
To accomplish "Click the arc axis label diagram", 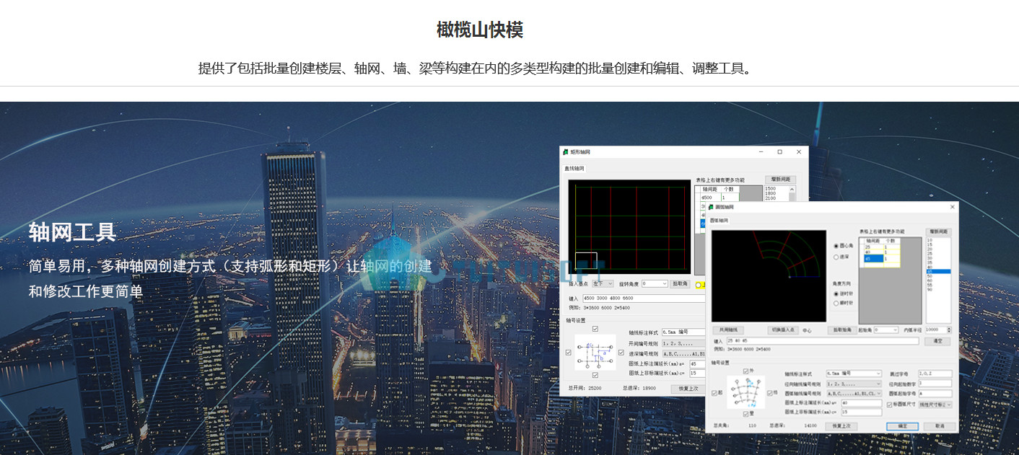I will point(745,392).
